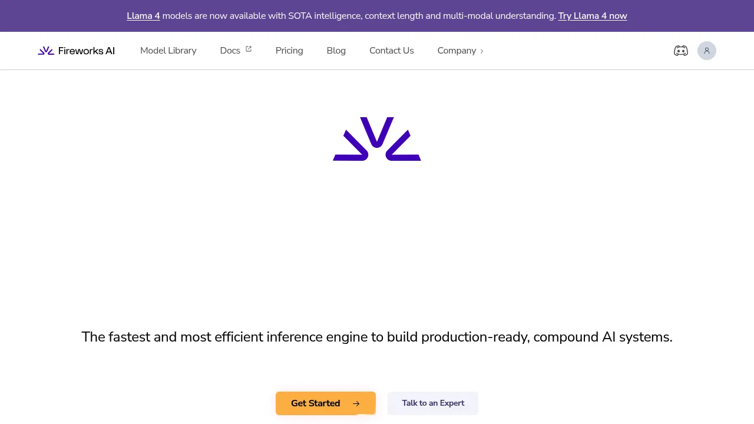Click the Get Started button

(326, 403)
